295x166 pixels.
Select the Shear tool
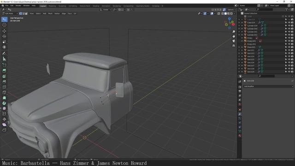point(4,125)
